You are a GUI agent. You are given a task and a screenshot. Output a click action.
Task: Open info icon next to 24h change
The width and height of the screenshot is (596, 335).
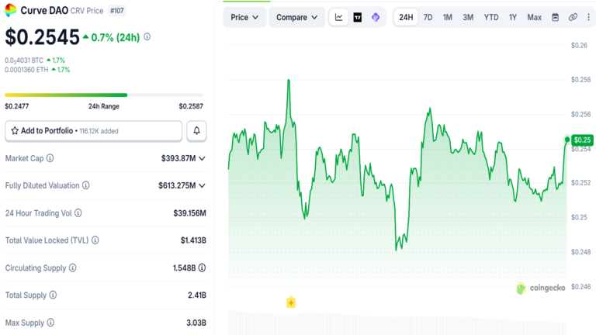(147, 37)
